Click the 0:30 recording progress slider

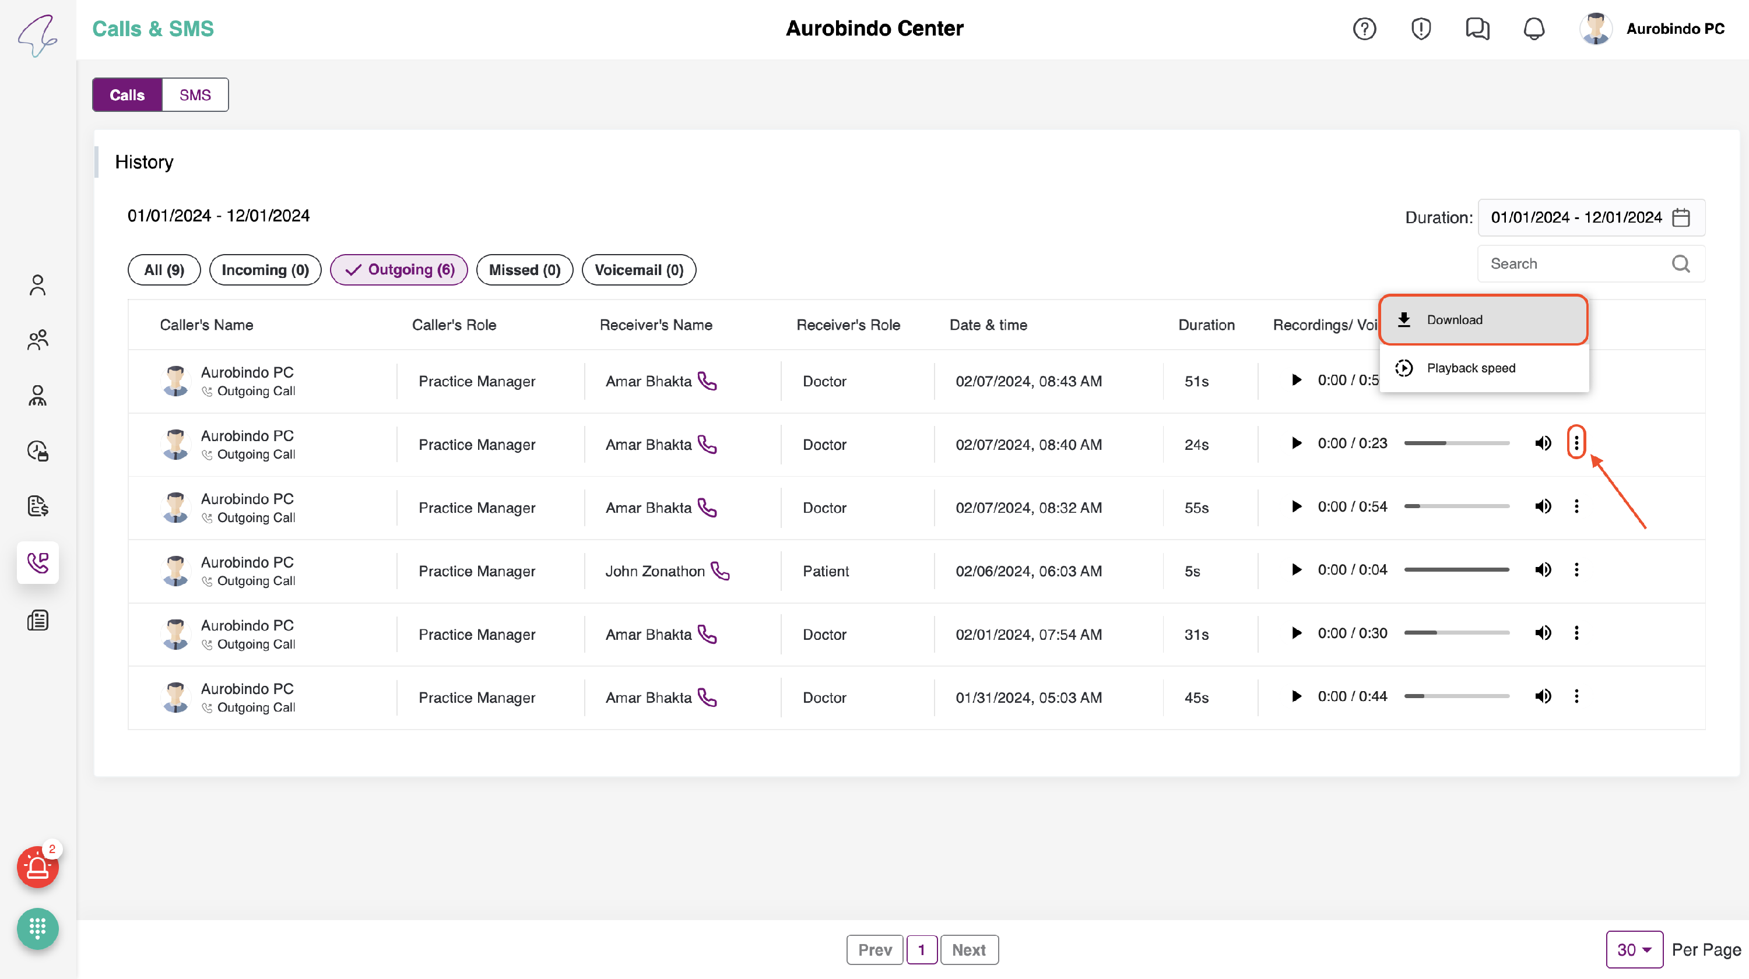1456,633
